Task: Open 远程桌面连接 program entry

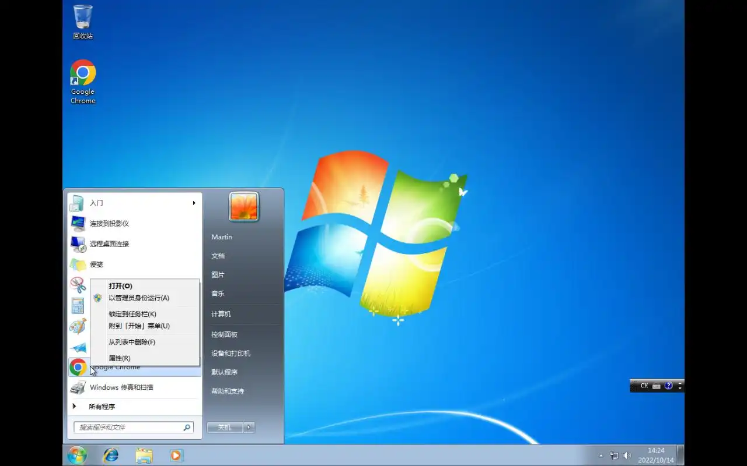Action: [x=135, y=243]
